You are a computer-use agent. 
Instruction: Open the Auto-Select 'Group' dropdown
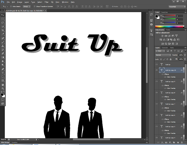[x=27, y=6]
